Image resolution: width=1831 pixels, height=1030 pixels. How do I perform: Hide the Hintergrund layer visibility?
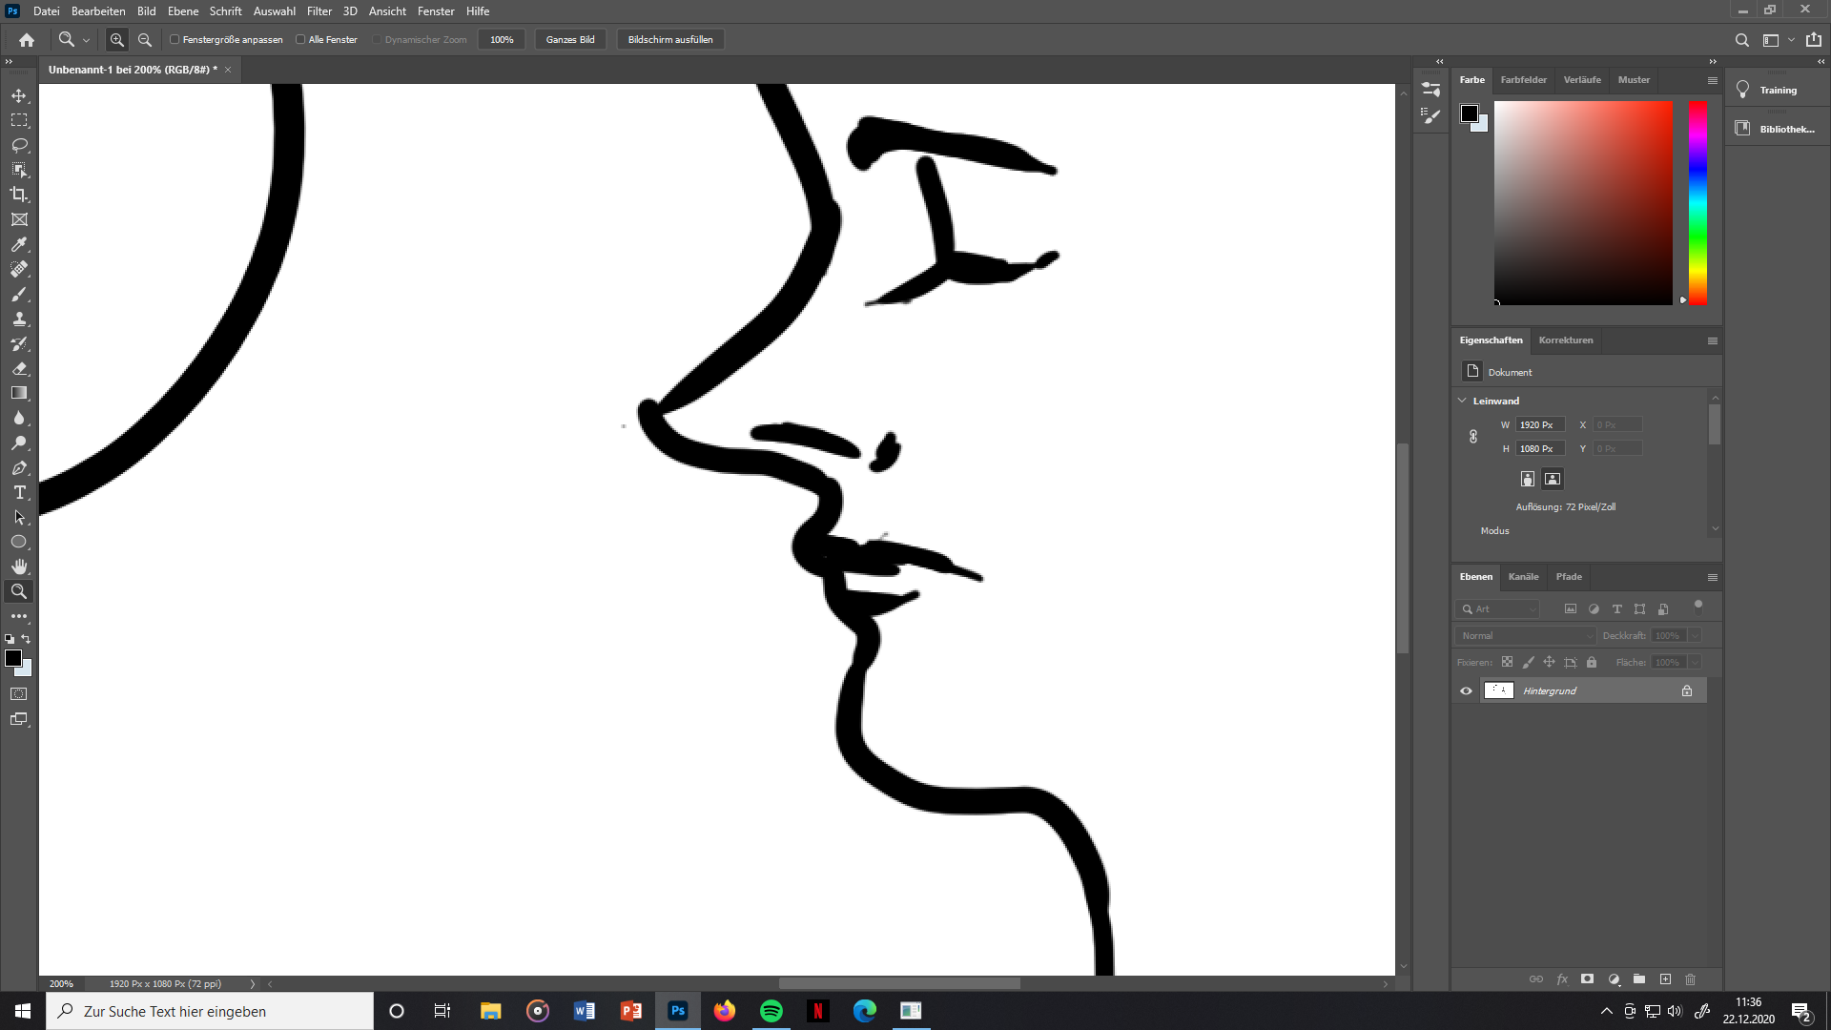[1466, 690]
